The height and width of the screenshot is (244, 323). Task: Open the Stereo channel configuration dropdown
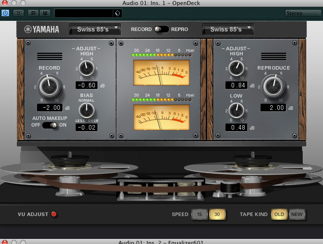[303, 13]
